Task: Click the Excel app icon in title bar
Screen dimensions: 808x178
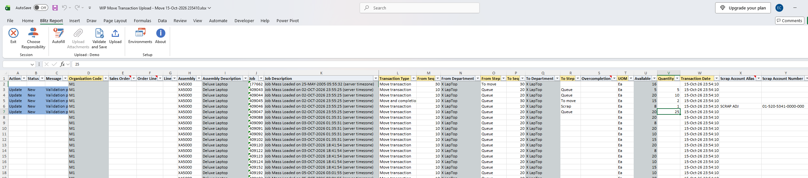Action: 7,8
